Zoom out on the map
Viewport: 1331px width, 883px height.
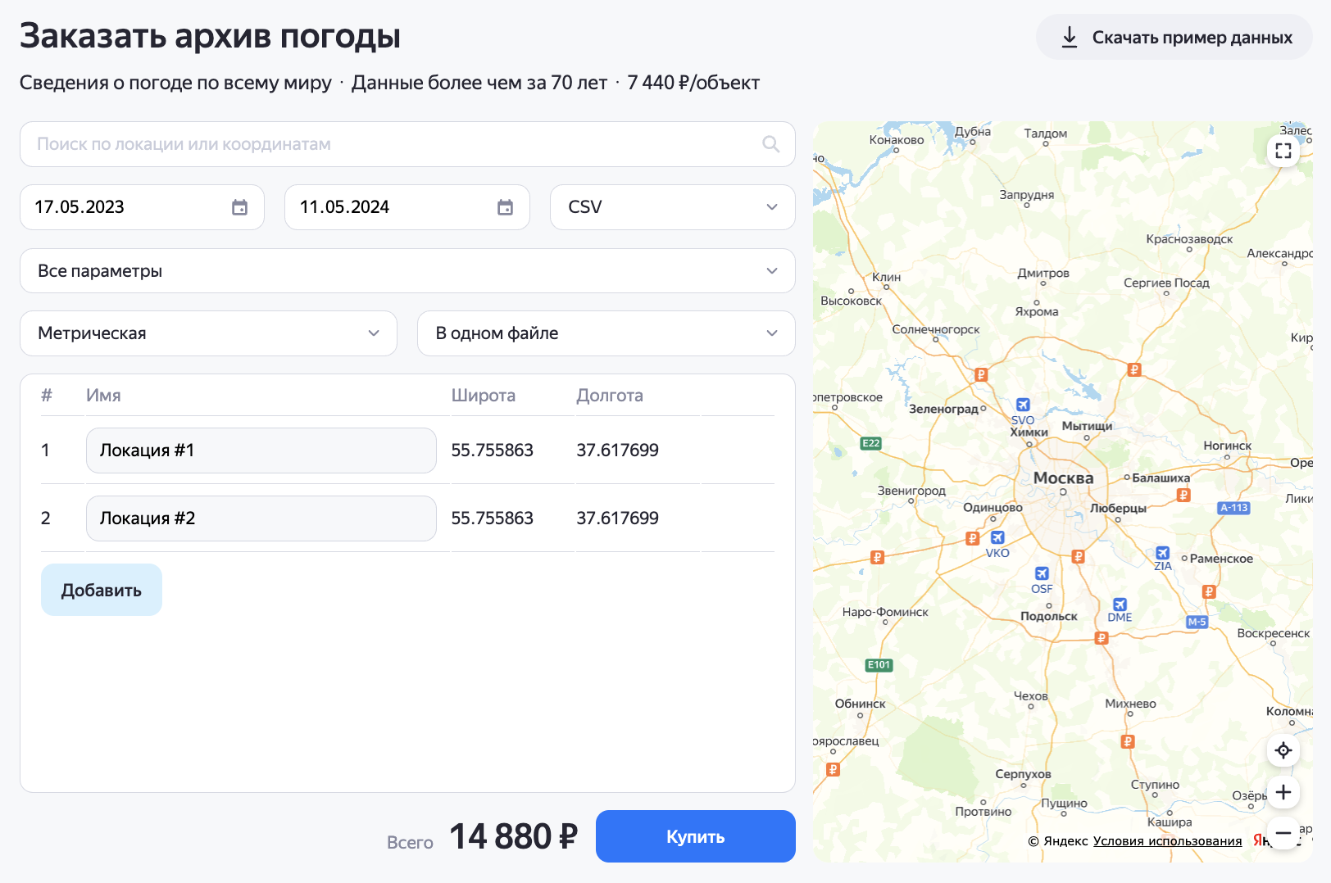coord(1283,833)
